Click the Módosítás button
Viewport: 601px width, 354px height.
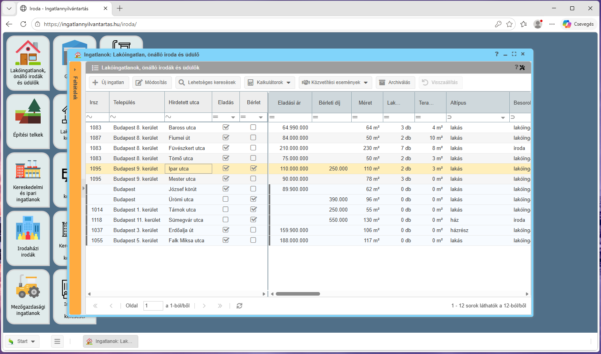152,82
